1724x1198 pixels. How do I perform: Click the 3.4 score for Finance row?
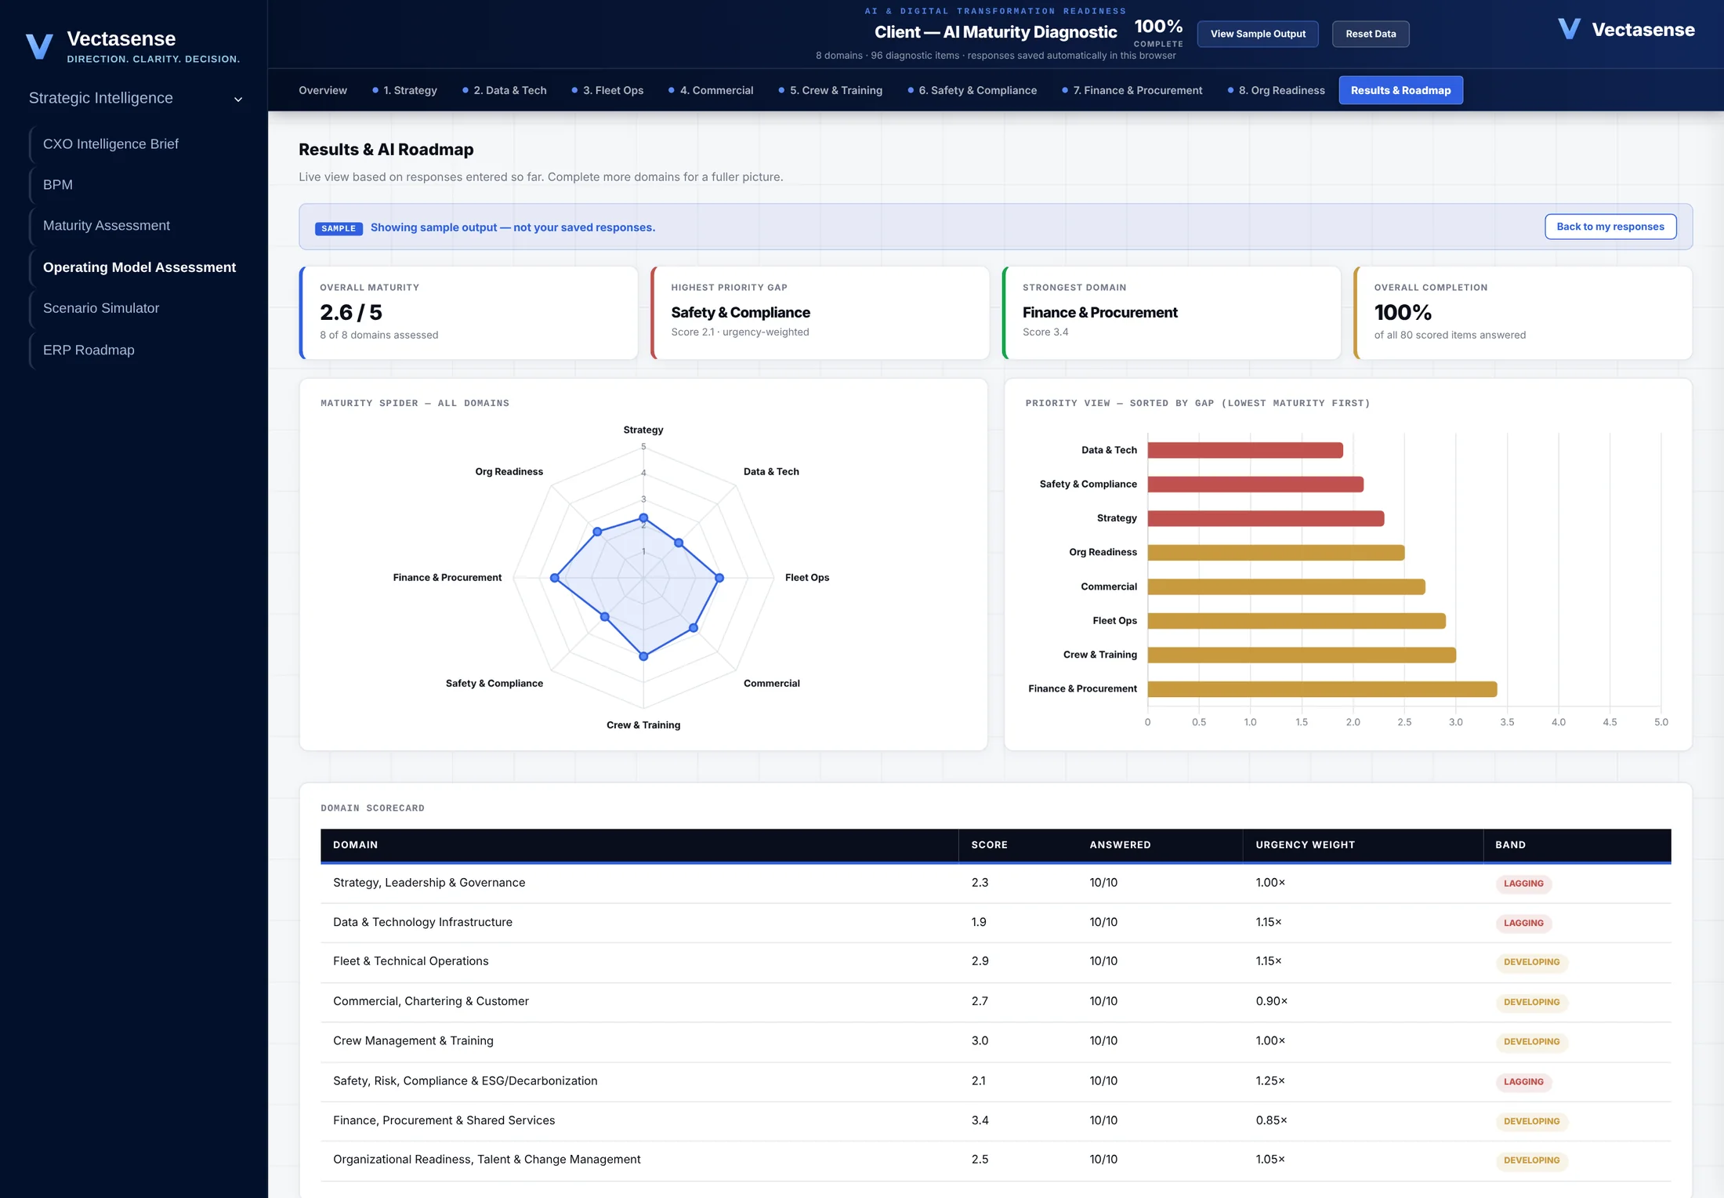(980, 1121)
